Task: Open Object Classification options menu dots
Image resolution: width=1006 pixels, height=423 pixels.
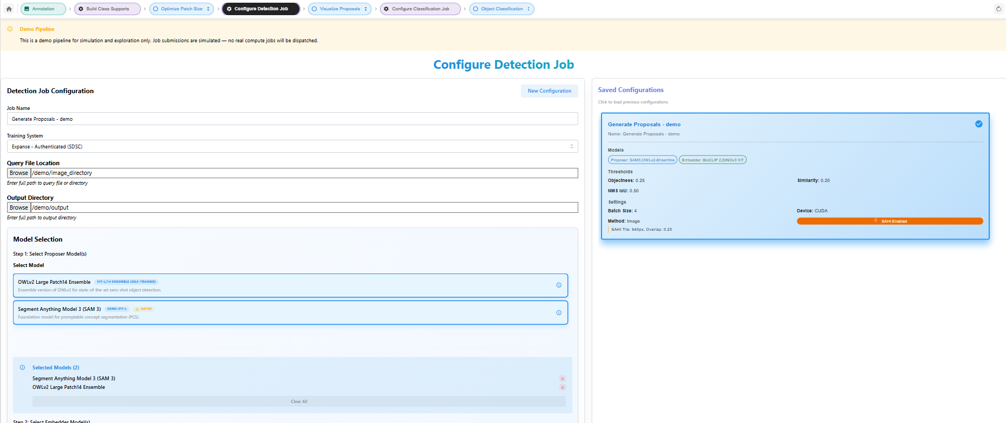Action: tap(528, 9)
